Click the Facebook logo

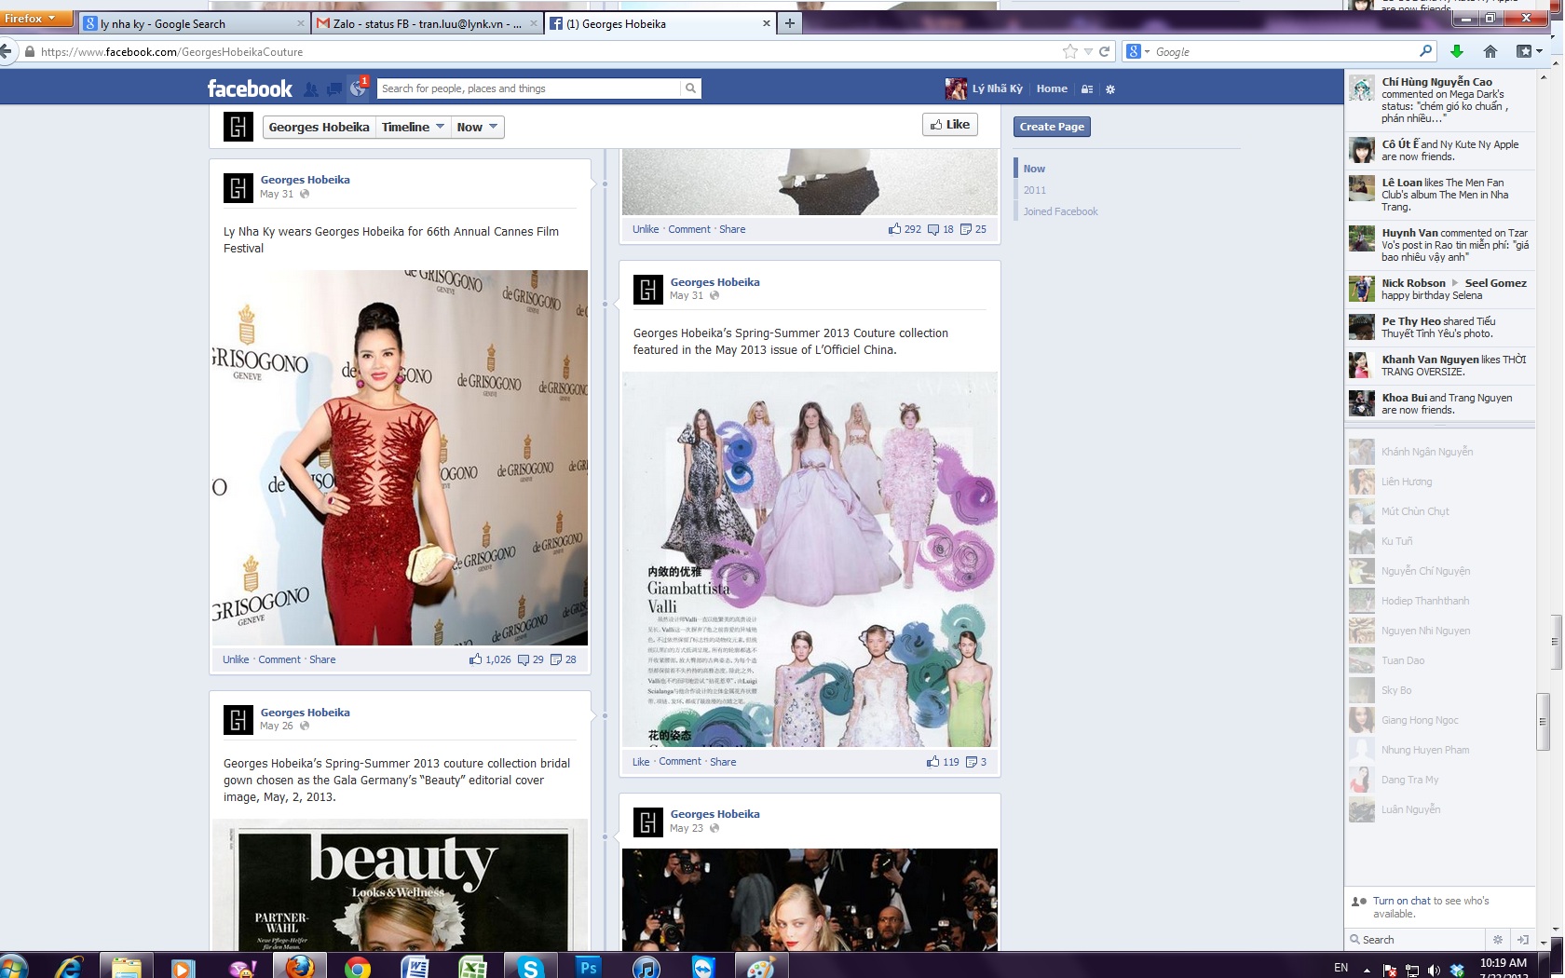point(250,88)
